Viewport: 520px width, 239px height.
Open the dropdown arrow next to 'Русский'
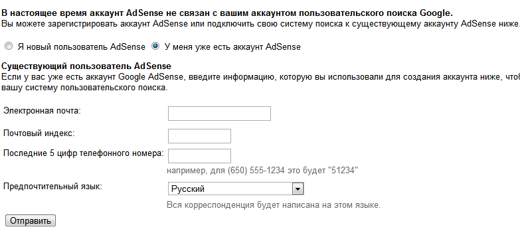pos(298,189)
